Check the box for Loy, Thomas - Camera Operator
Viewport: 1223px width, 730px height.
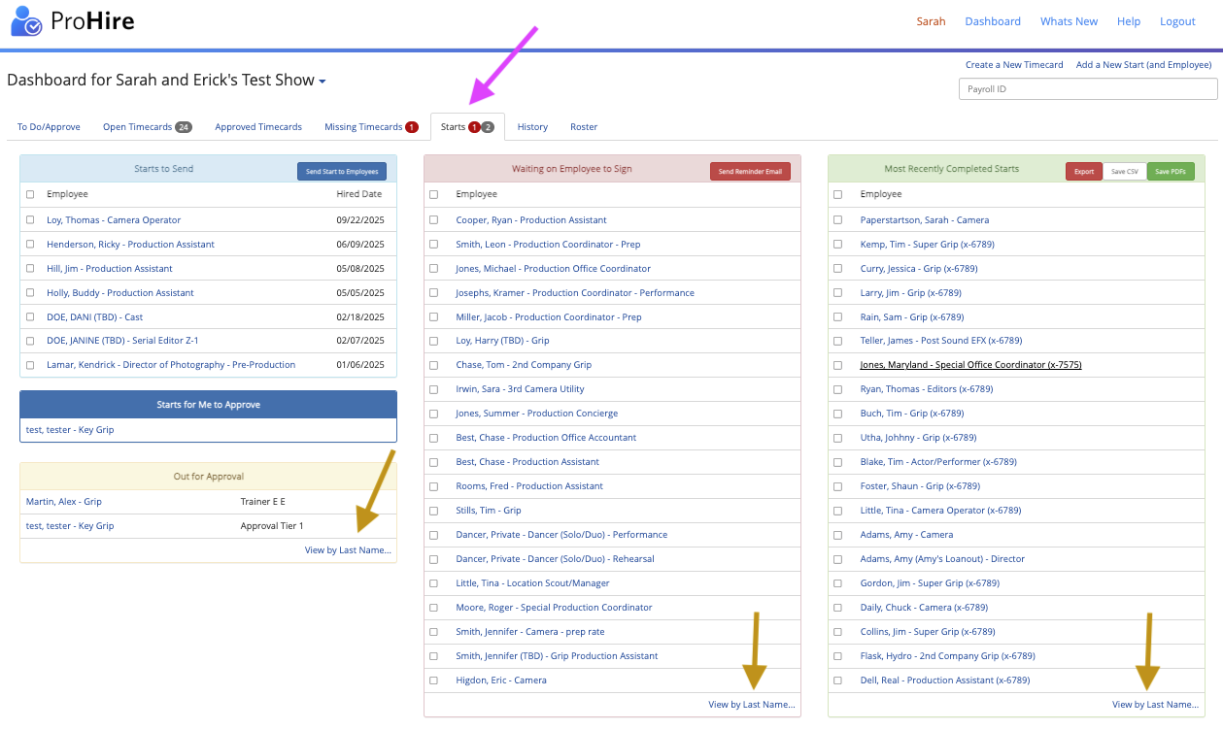(30, 220)
